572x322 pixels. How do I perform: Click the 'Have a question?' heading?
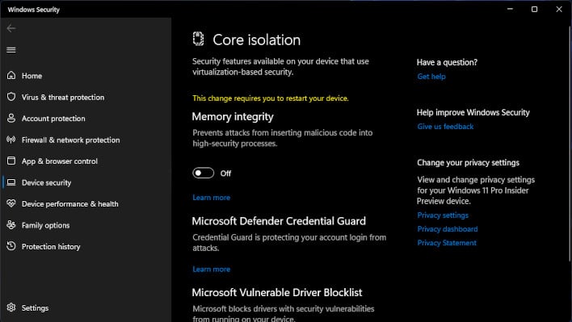pyautogui.click(x=447, y=62)
